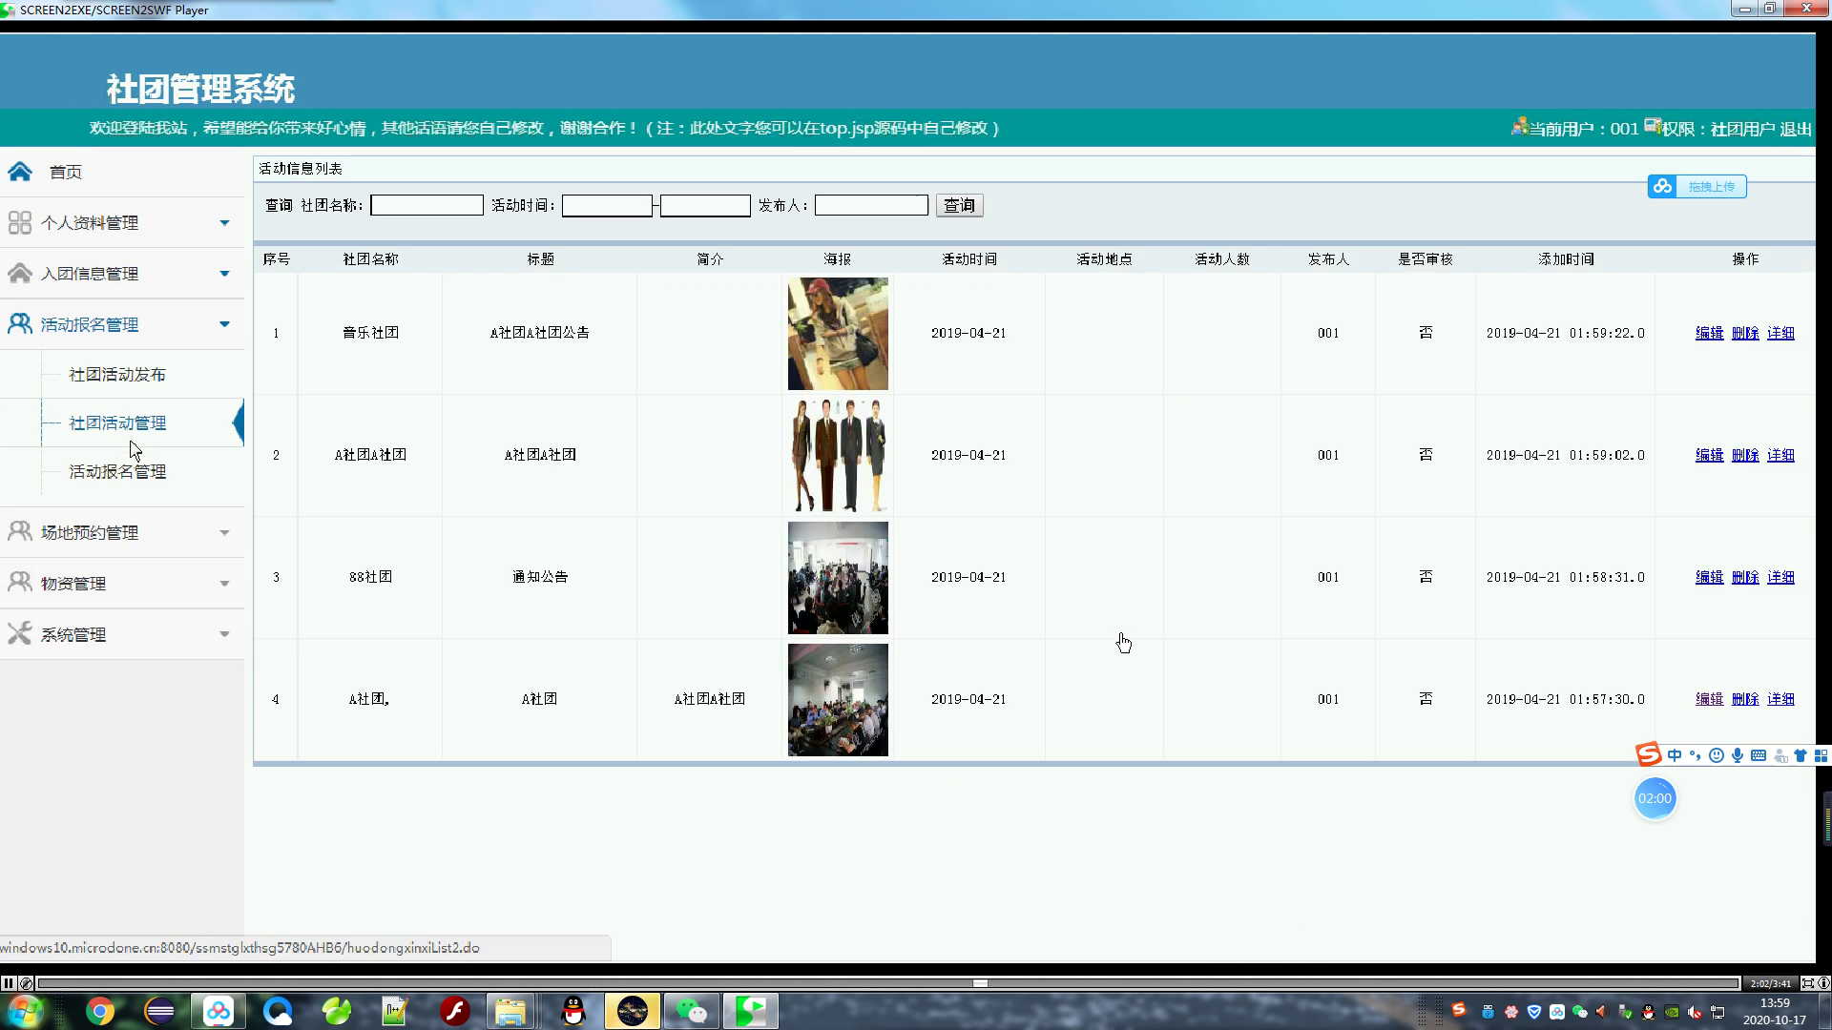Open Baidu Netdisk from the taskbar

pos(219,1011)
